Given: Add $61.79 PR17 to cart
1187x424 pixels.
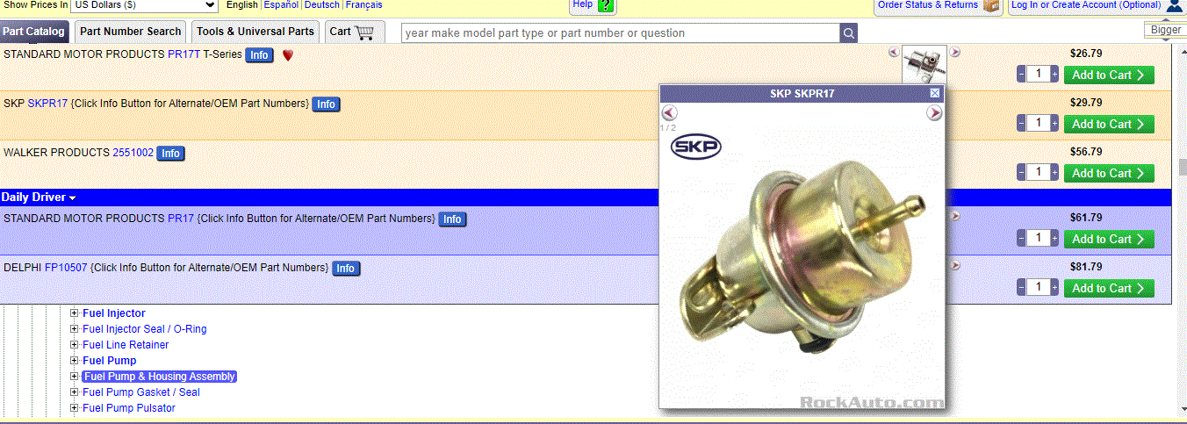Looking at the screenshot, I should [1109, 239].
